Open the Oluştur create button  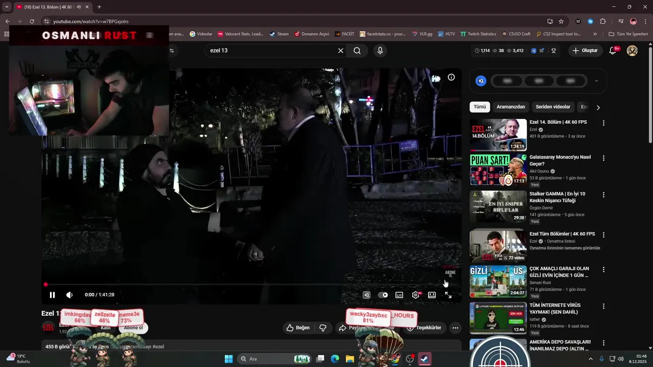[x=585, y=50]
